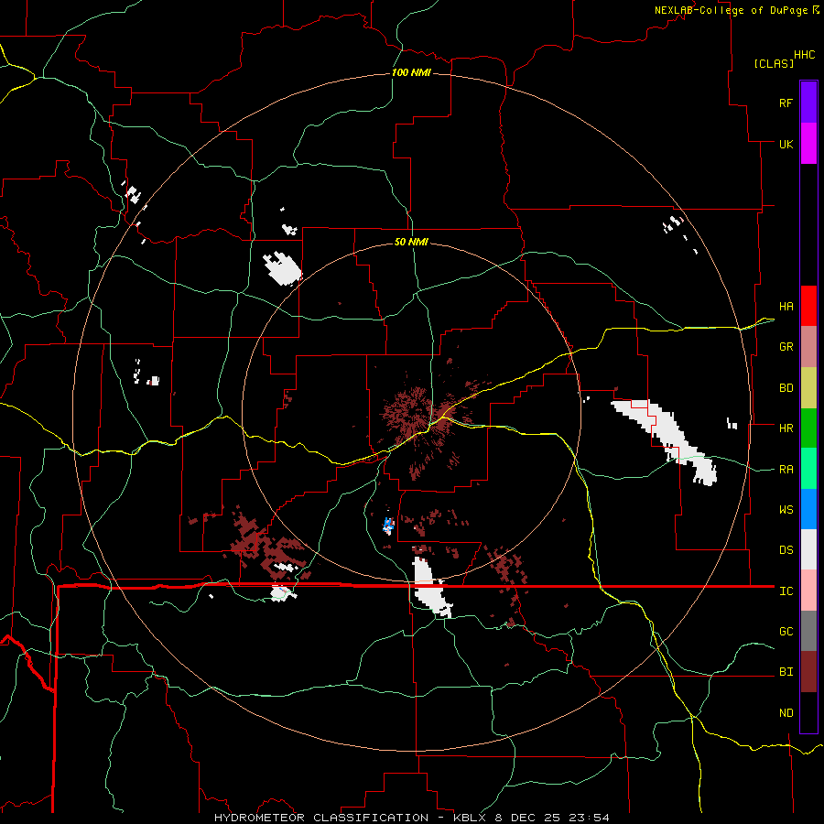Click the ND legend label
The width and height of the screenshot is (824, 824).
tap(786, 713)
